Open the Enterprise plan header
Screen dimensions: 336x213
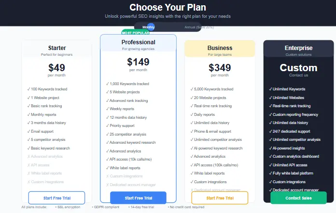point(298,48)
